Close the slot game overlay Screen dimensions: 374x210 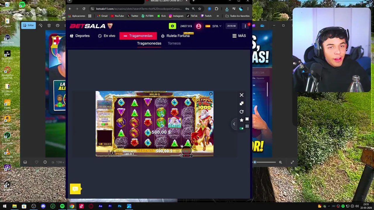tap(242, 95)
